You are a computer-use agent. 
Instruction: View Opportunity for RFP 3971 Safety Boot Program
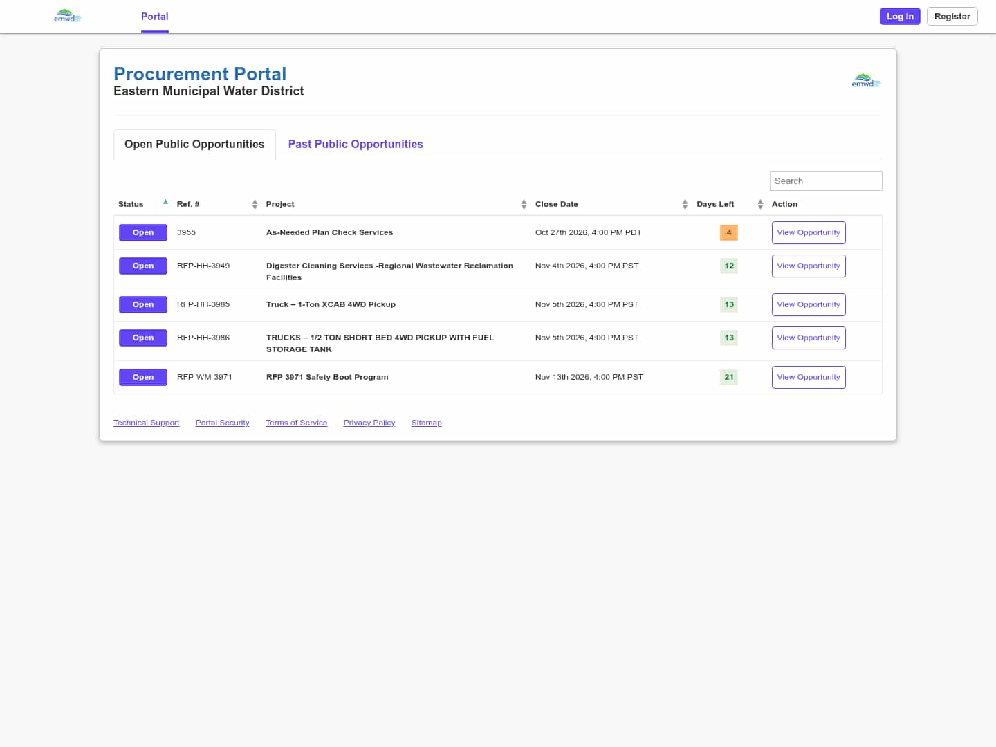(809, 378)
